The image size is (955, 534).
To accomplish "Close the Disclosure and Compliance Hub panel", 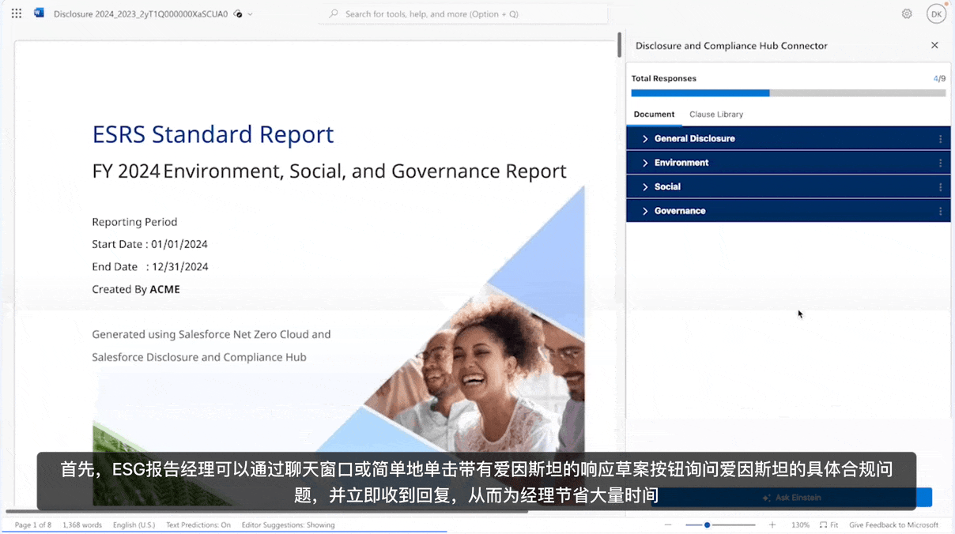I will [934, 45].
